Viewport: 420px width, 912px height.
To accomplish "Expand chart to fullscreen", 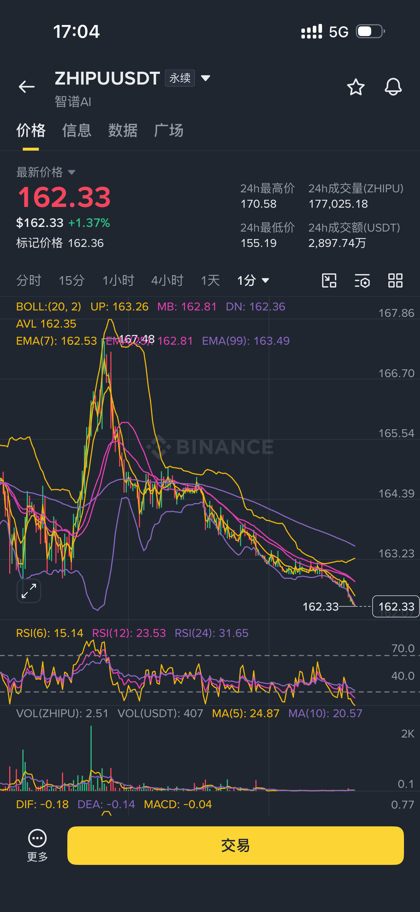I will tap(29, 591).
